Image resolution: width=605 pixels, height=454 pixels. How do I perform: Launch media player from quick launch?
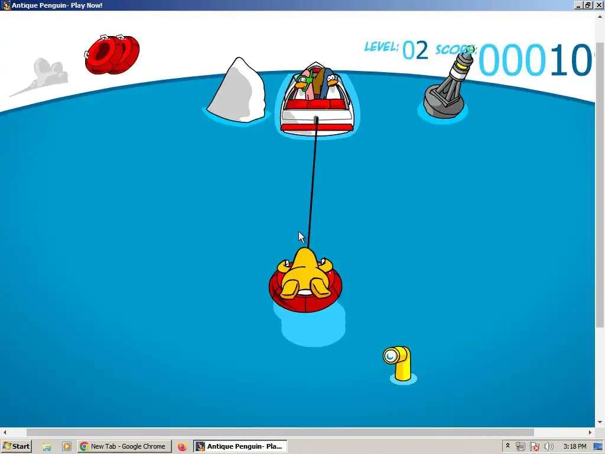click(66, 447)
